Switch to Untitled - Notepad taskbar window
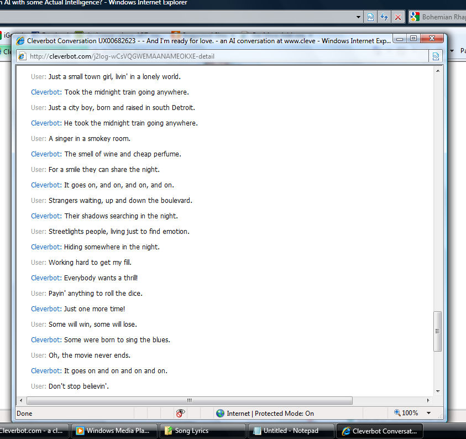Image resolution: width=466 pixels, height=439 pixels. click(290, 431)
